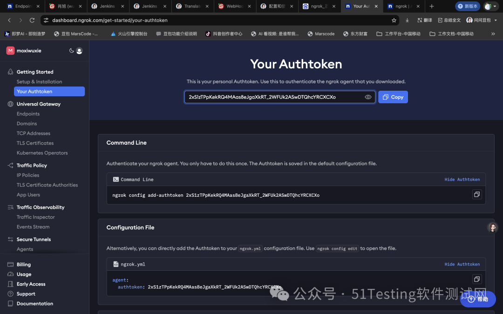Go to Domains page

pyautogui.click(x=27, y=123)
